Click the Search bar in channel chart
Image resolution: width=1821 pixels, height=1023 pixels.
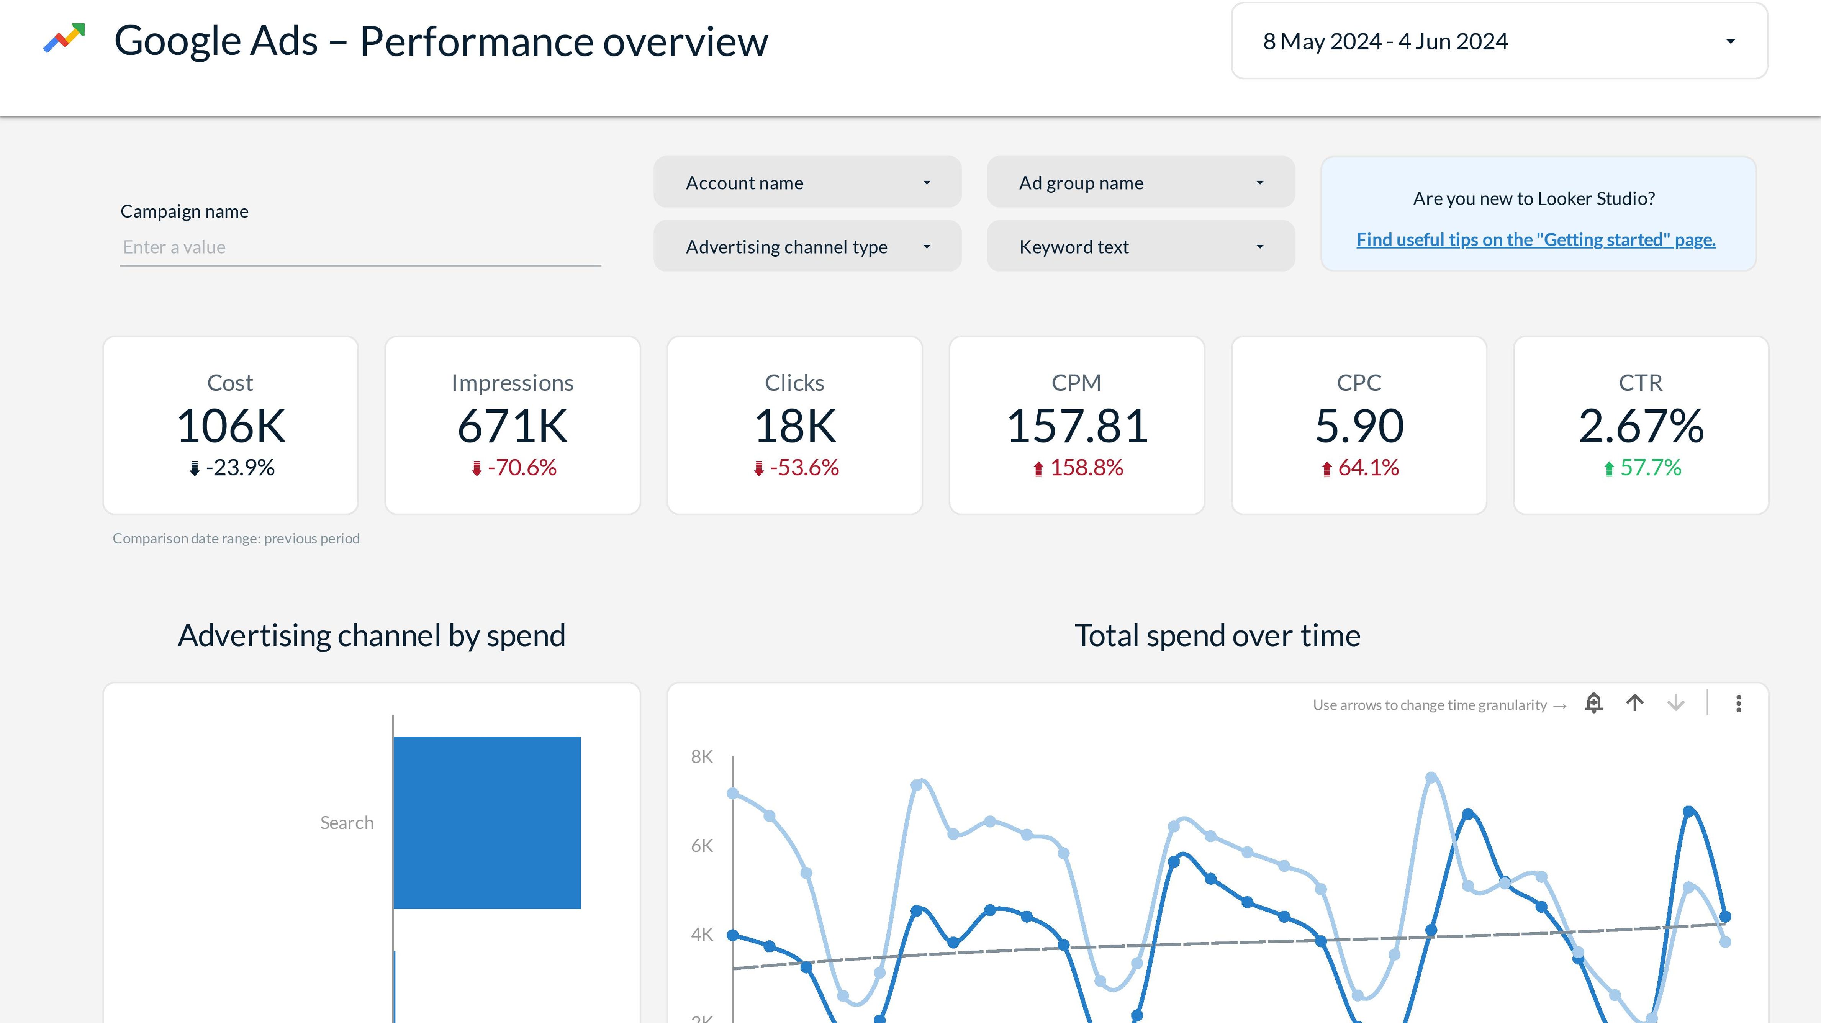point(486,822)
